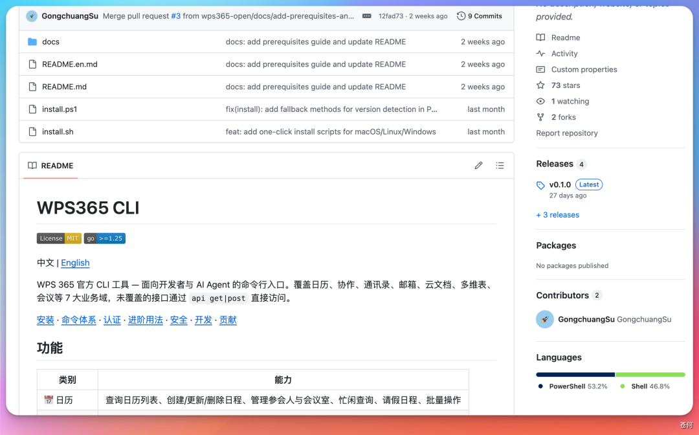Image resolution: width=699 pixels, height=435 pixels.
Task: Jump to 进阶用法 section
Action: [146, 320]
